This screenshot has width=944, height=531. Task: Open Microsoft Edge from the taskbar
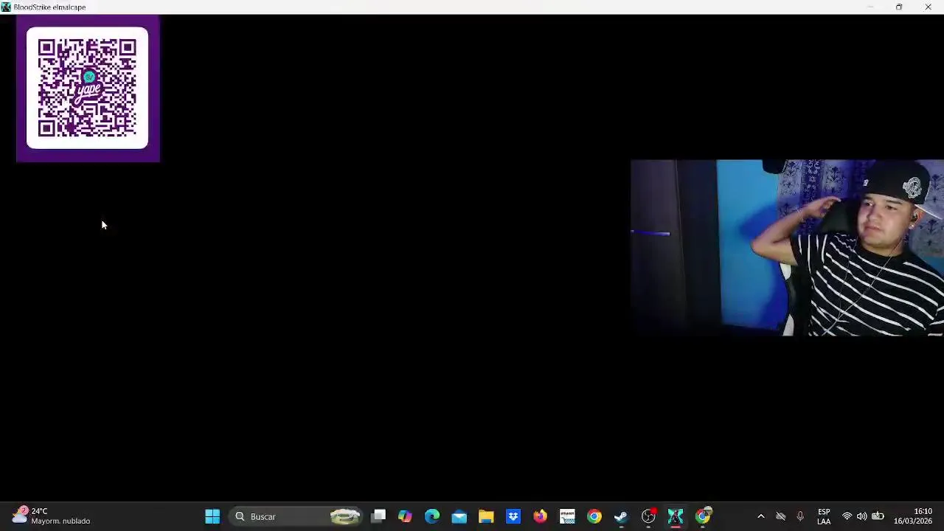[432, 516]
